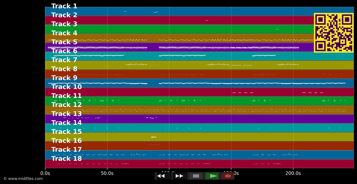Screen dimensions: 357x184
Task: Select the Track 3 label
Action: pos(64,24)
